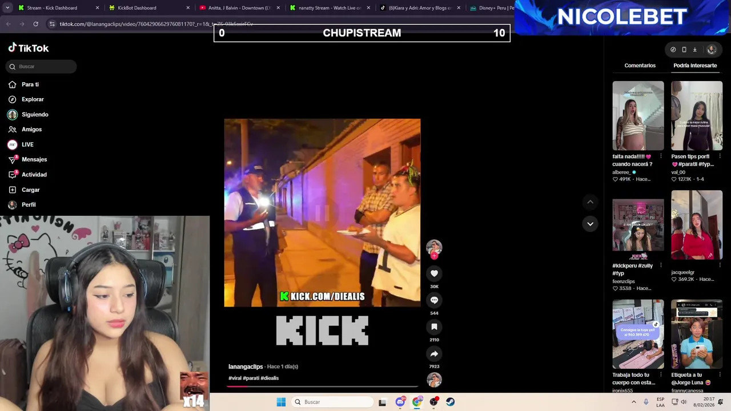This screenshot has width=731, height=411.
Task: Switch to the Anitta, J Balvin - Downtown tab
Action: [x=239, y=8]
